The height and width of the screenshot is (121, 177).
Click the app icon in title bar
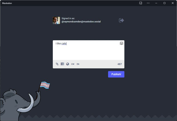(x=141, y=3)
